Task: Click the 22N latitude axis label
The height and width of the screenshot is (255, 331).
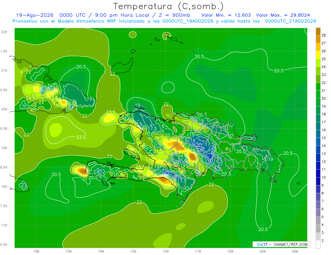Action: 4,32
